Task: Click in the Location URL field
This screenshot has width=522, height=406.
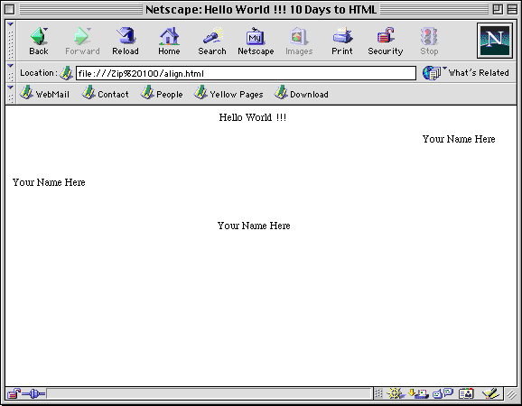Action: [x=246, y=73]
